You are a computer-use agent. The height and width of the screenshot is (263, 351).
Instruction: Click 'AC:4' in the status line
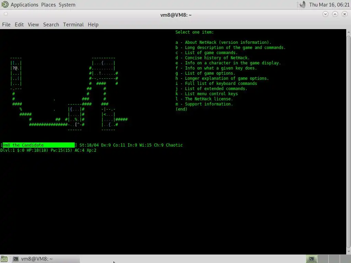[79, 150]
